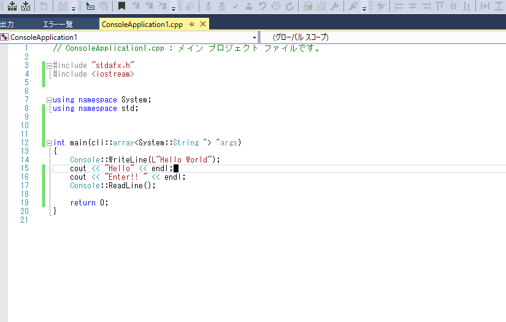Viewport: 506px width, 322px height.
Task: Click line number 10 in margin
Action: [x=25, y=125]
